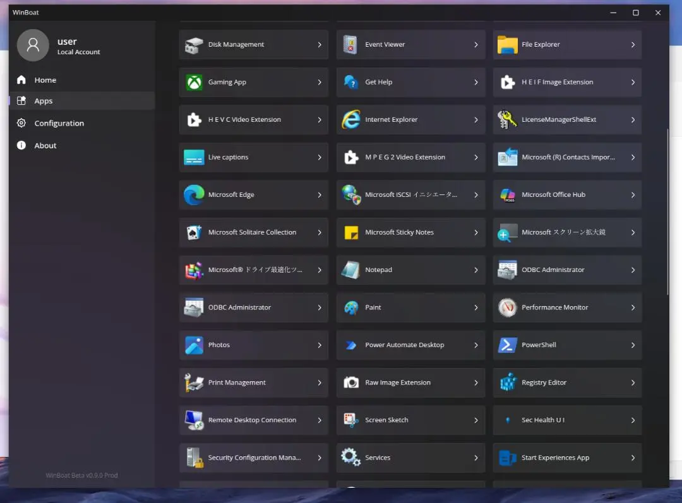
Task: Open the Microsoft iSCSI イニシエーター entry
Action: (410, 195)
